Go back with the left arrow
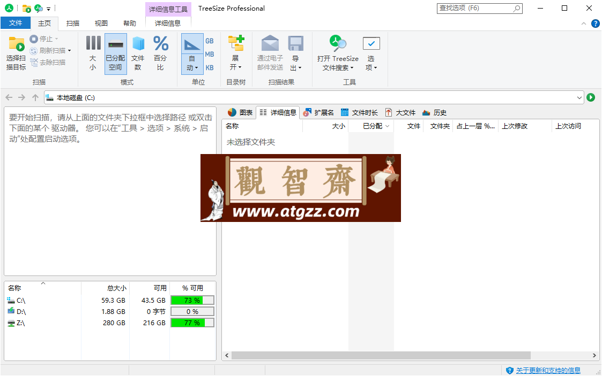 (9, 98)
